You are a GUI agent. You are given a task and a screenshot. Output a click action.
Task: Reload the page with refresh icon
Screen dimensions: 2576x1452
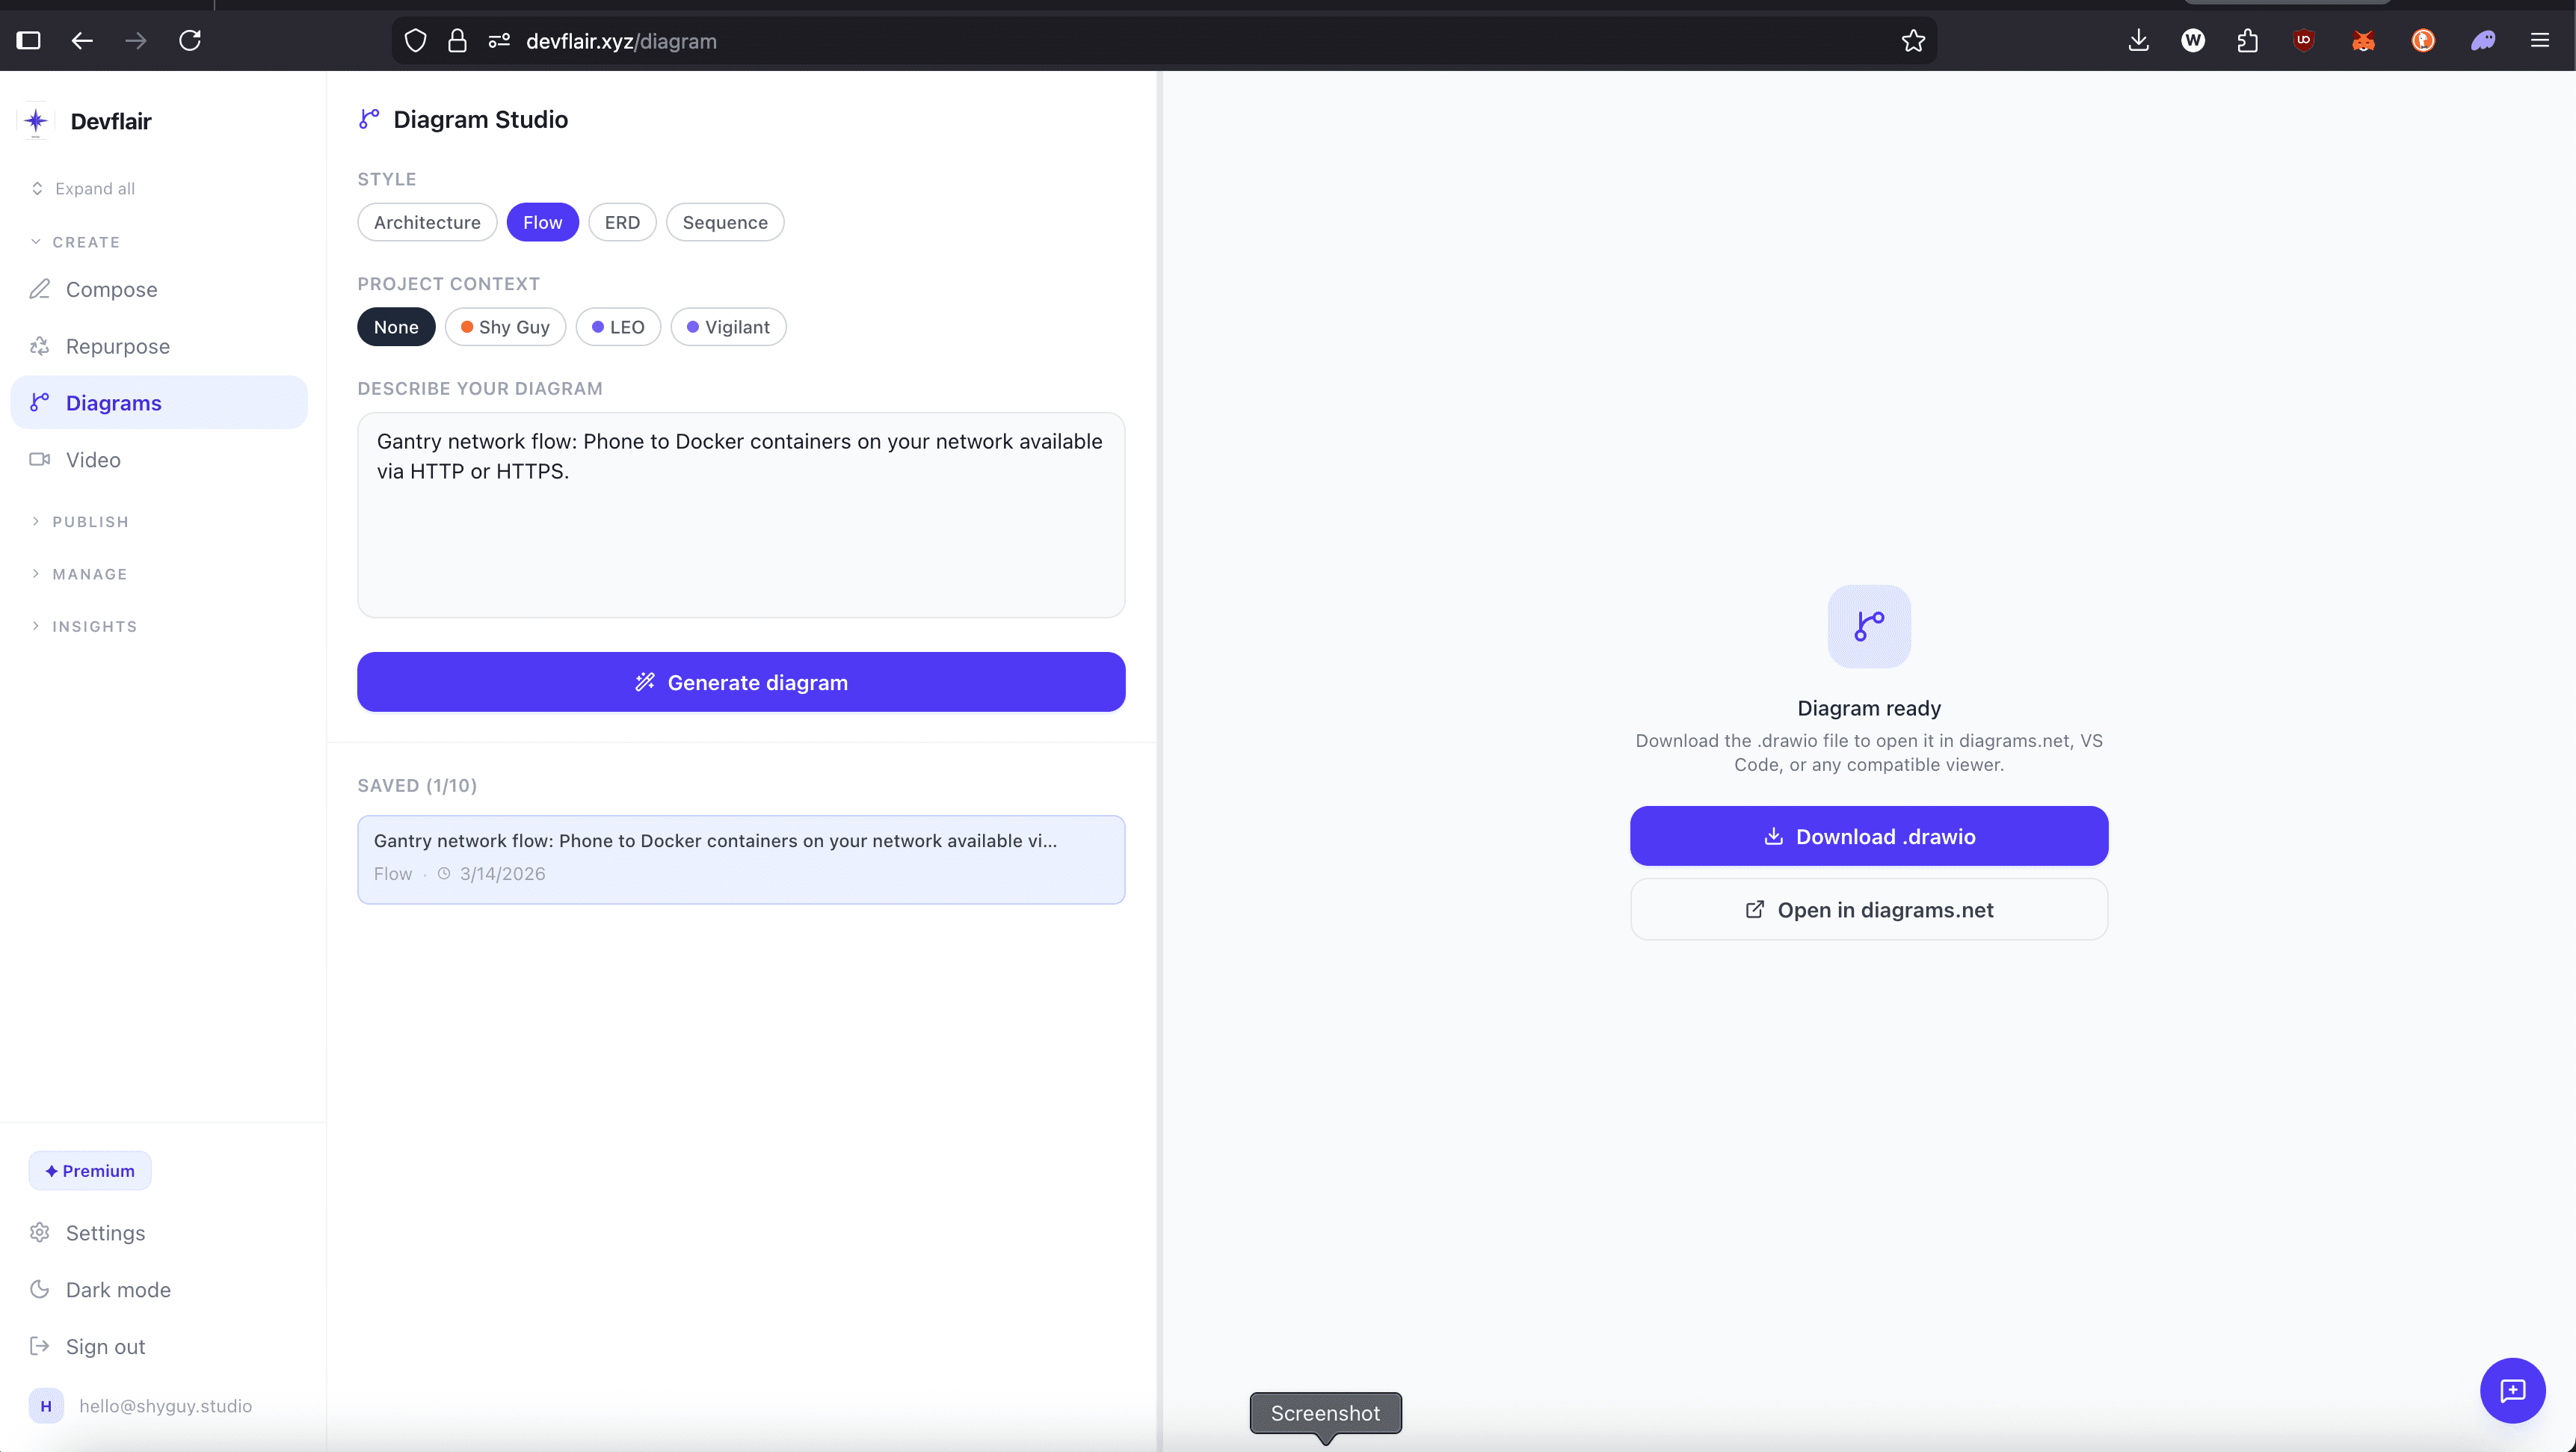[190, 41]
